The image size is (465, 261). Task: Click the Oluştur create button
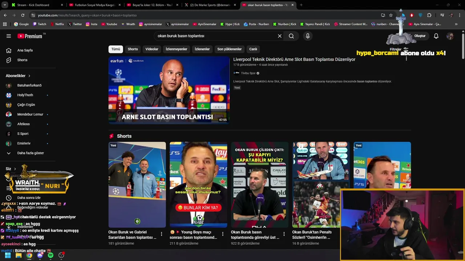click(x=418, y=36)
